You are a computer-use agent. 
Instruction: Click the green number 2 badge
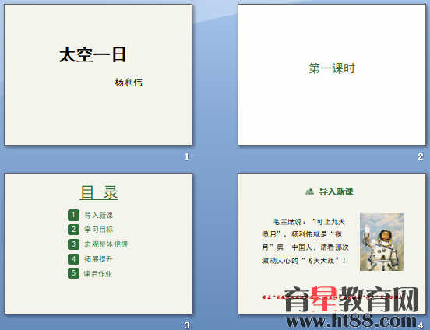[73, 230]
